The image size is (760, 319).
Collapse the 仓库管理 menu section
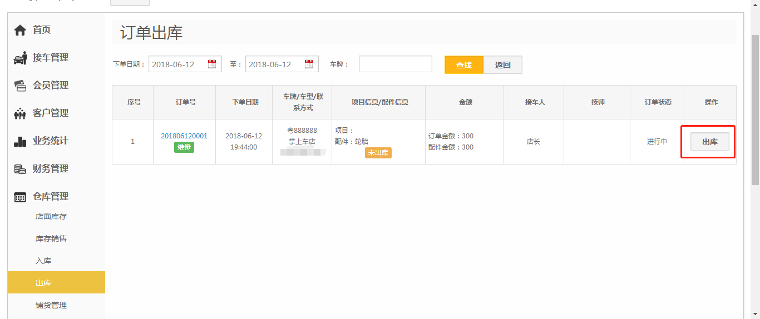click(x=51, y=197)
